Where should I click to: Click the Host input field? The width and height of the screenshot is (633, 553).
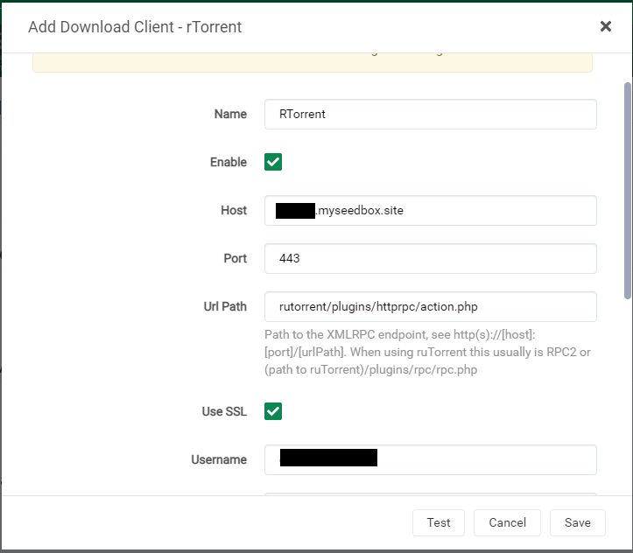point(431,211)
